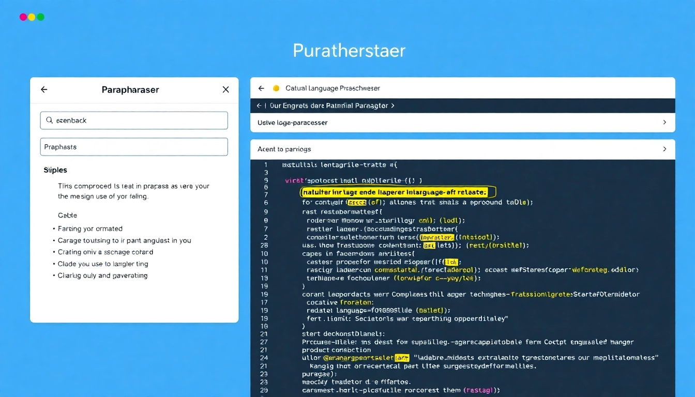Click highlighted token in line 24 code

(x=401, y=357)
